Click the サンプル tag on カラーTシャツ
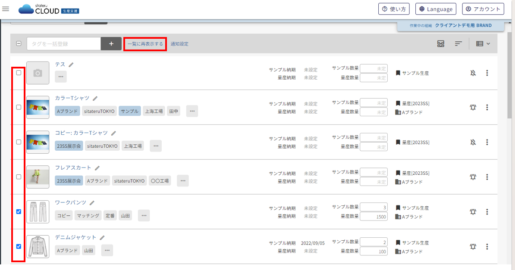The height and width of the screenshot is (270, 515). [x=130, y=111]
